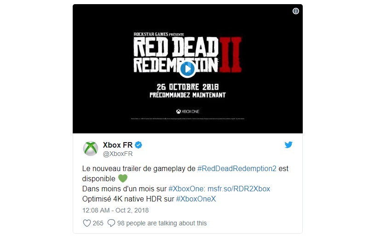Open '98 people are talking about this'

tap(162, 223)
